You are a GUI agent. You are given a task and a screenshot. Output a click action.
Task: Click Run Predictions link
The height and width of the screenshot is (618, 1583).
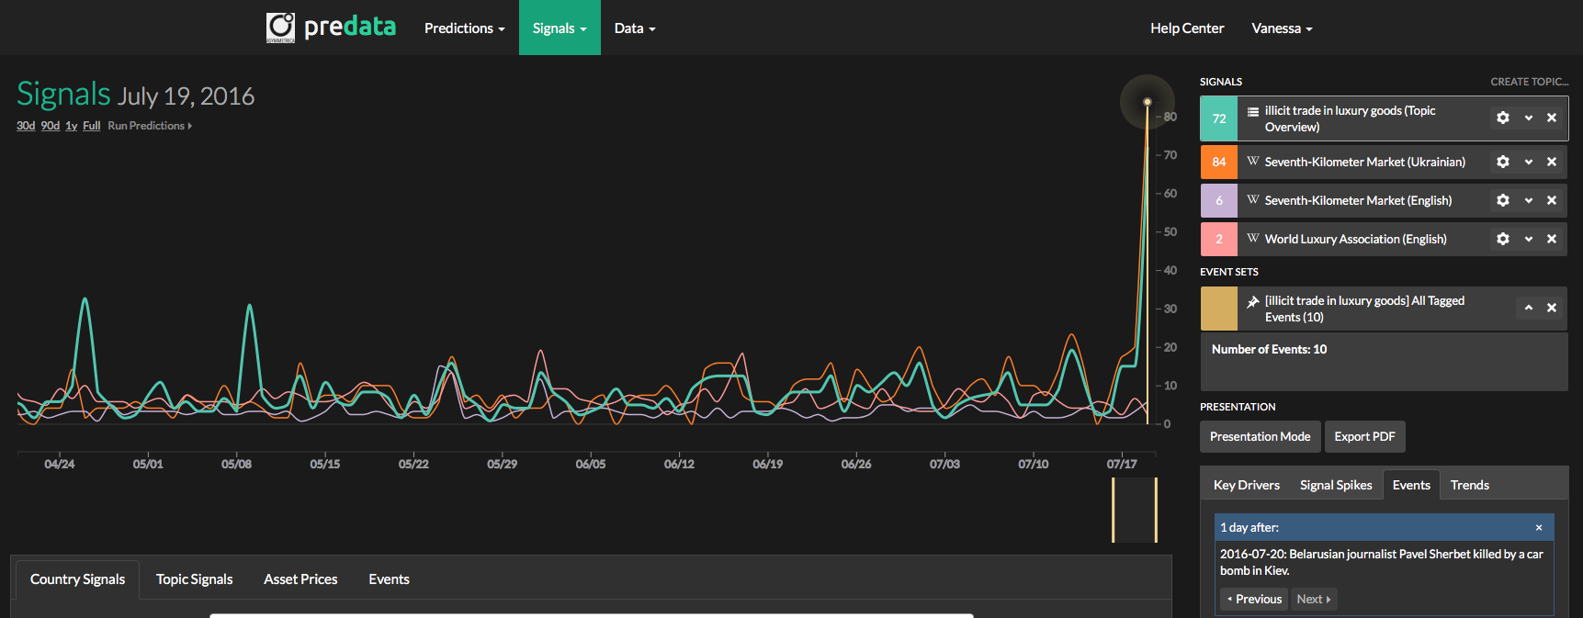150,126
